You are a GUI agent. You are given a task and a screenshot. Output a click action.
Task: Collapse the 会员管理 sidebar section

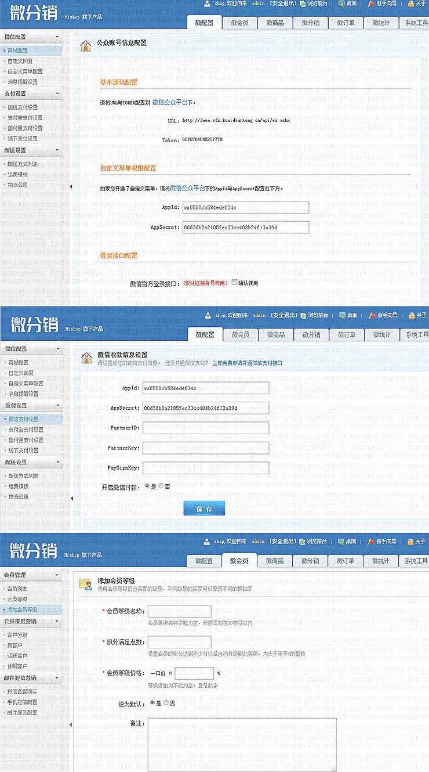pyautogui.click(x=57, y=575)
